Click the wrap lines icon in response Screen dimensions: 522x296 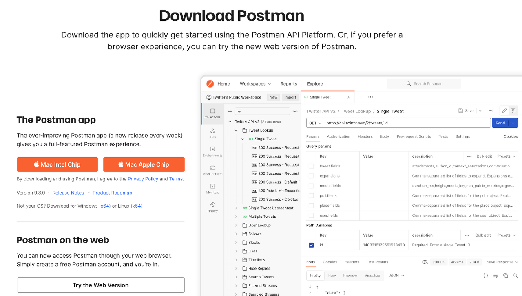[496, 276]
